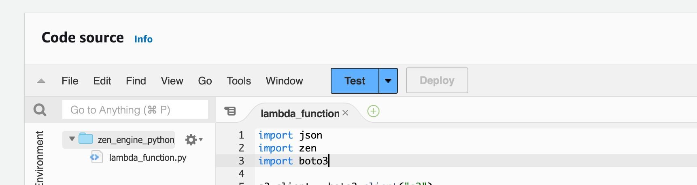Click the search magnifier icon
This screenshot has width=697, height=185.
40,110
